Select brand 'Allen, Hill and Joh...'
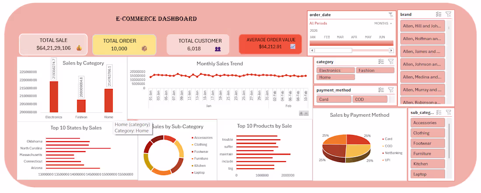This screenshot has width=481, height=193. pyautogui.click(x=423, y=26)
